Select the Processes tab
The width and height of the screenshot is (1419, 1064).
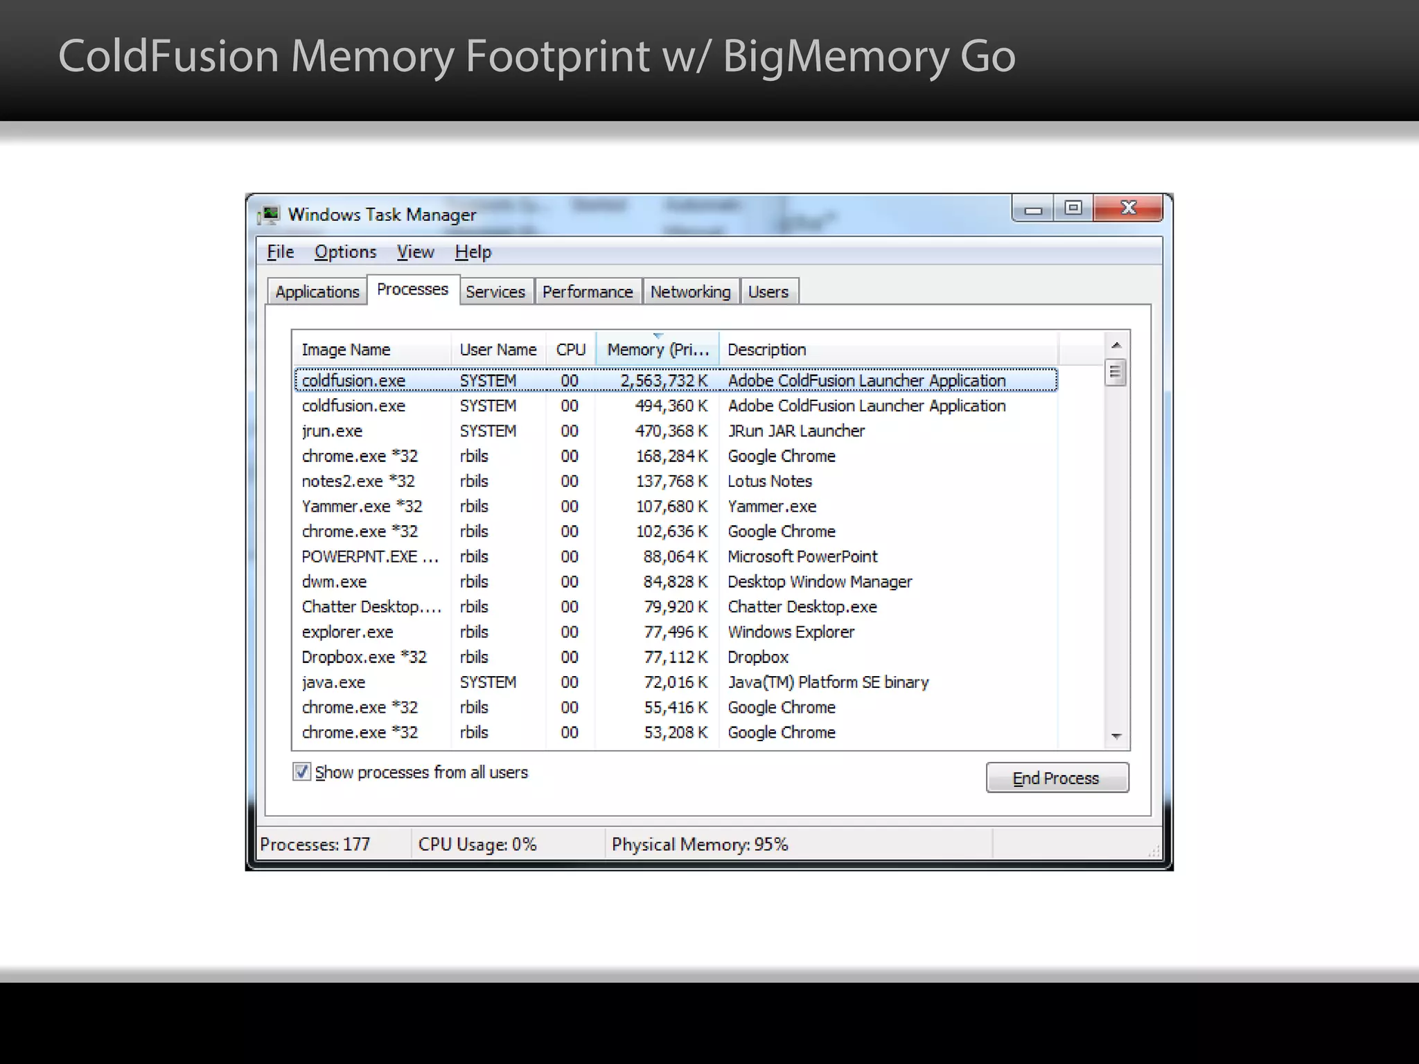(x=413, y=290)
